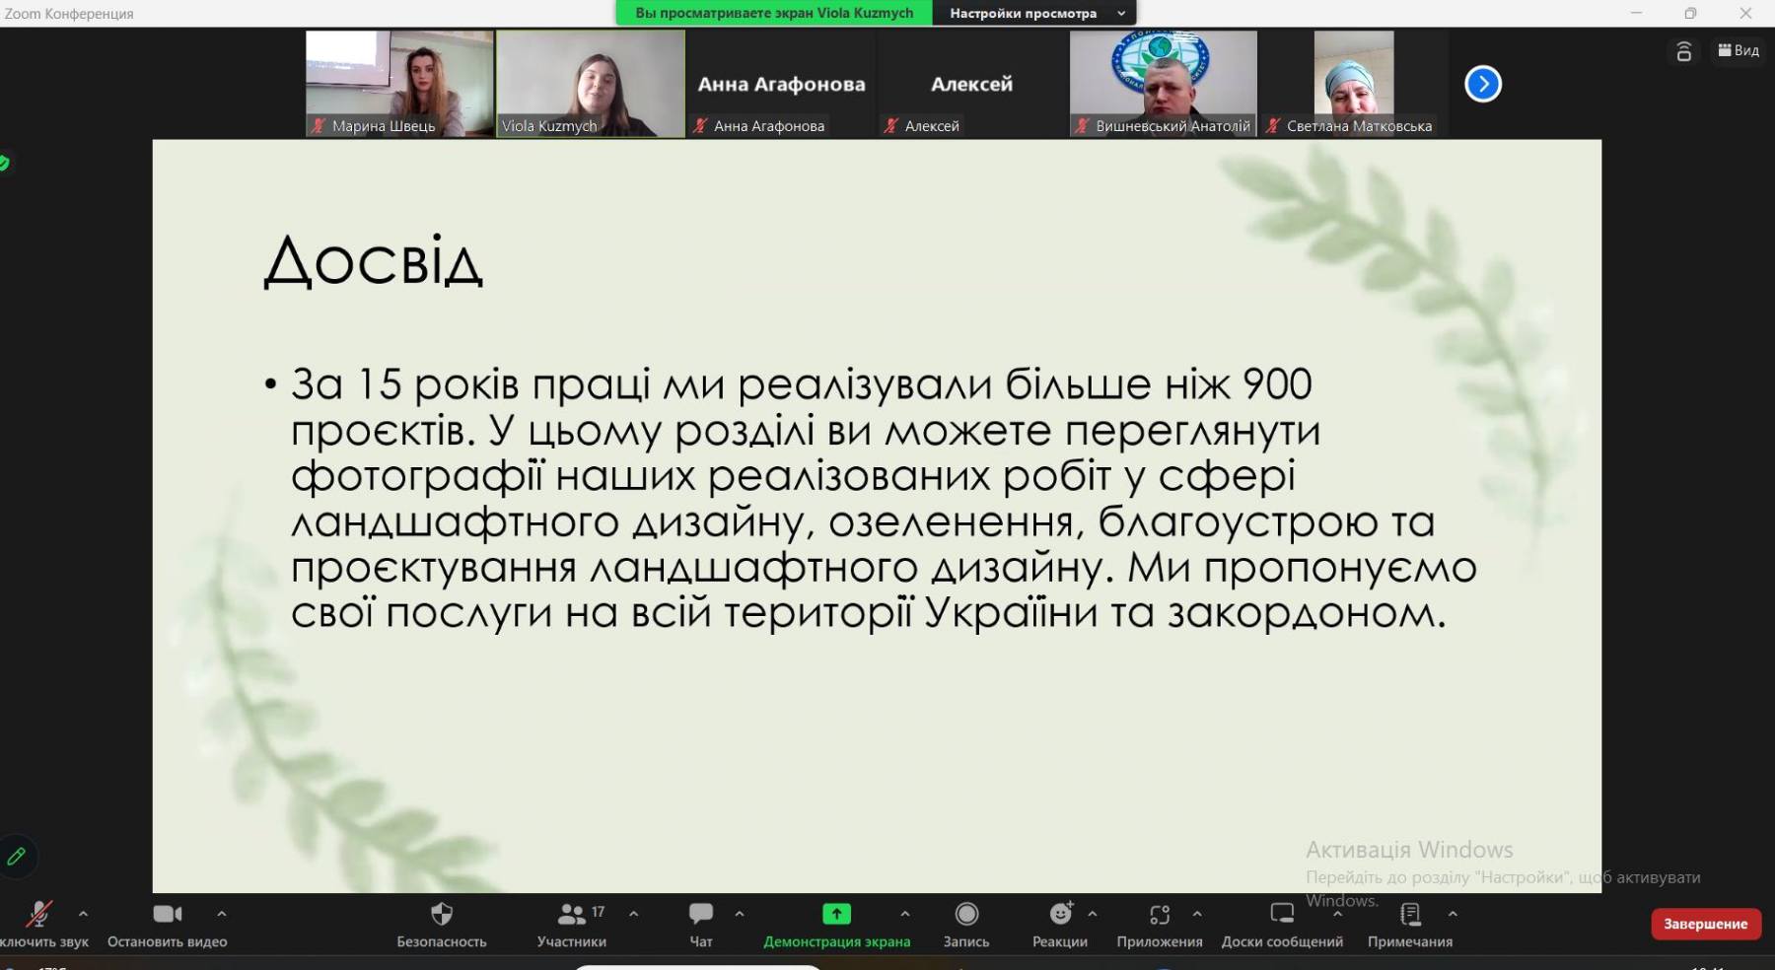The width and height of the screenshot is (1775, 970).
Task: Open the Приложения apps icon
Action: [x=1160, y=915]
